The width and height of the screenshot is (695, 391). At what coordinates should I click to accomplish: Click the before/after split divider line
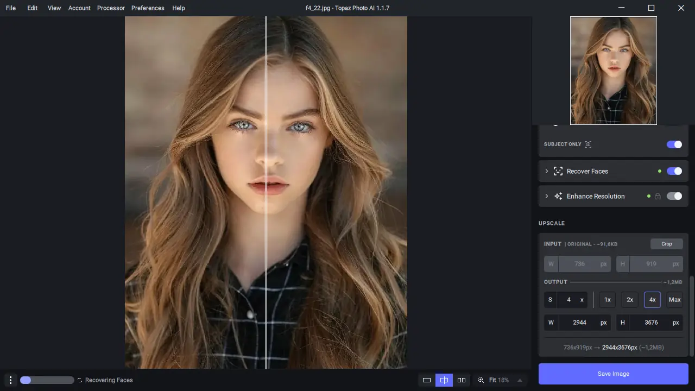[x=266, y=193]
